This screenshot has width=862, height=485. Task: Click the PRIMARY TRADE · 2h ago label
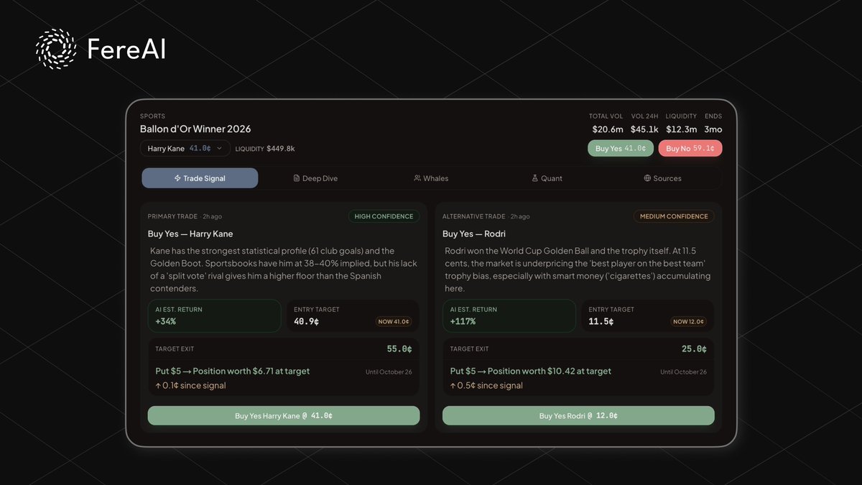(x=185, y=216)
